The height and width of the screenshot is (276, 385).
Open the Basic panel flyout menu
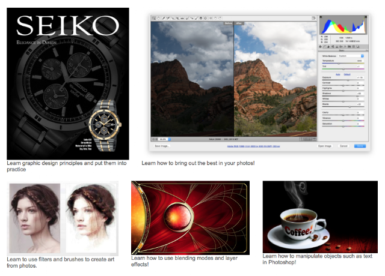[366, 50]
